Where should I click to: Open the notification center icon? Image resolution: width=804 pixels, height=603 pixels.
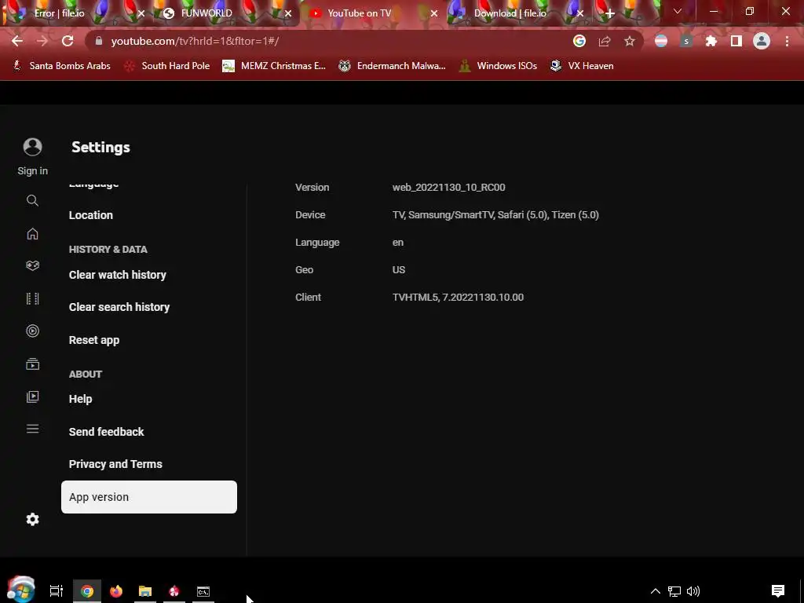click(x=778, y=591)
